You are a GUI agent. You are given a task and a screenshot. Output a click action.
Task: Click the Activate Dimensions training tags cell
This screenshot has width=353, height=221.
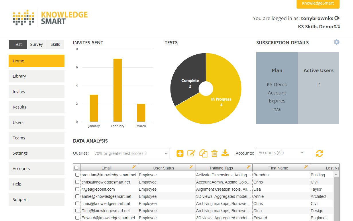pyautogui.click(x=224, y=175)
